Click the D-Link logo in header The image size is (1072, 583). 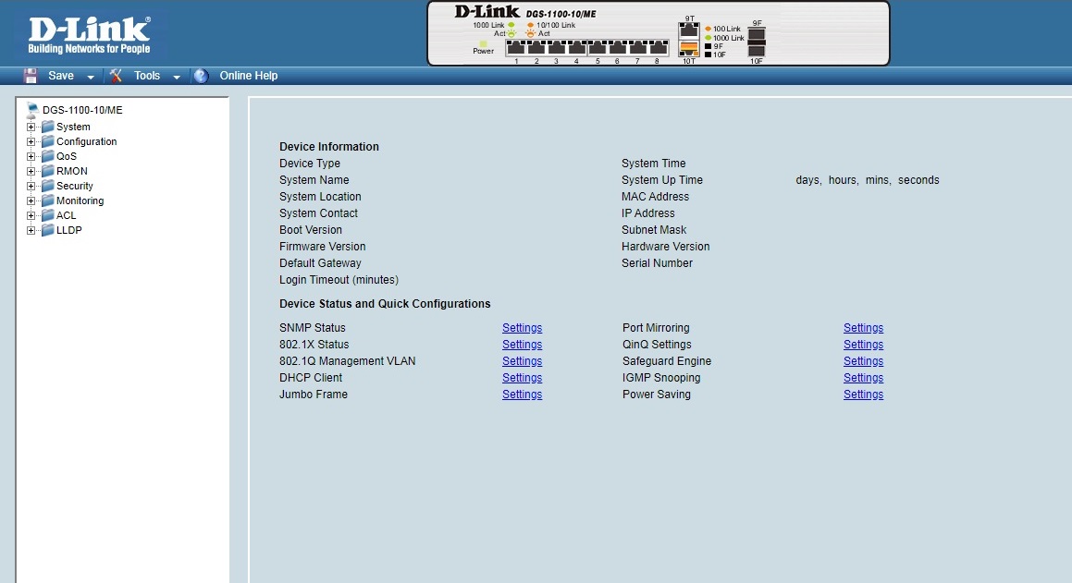(89, 35)
